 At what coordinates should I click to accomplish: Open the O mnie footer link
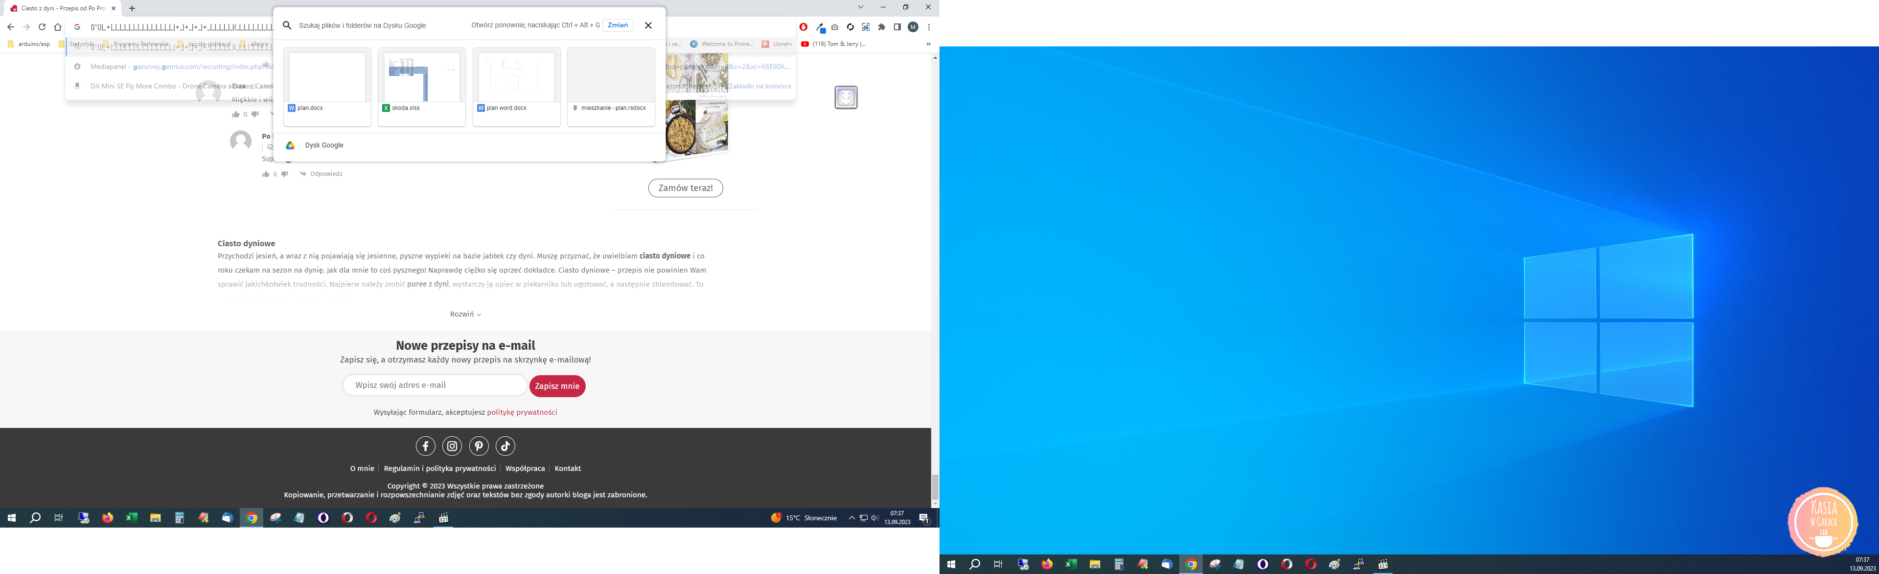pyautogui.click(x=362, y=468)
